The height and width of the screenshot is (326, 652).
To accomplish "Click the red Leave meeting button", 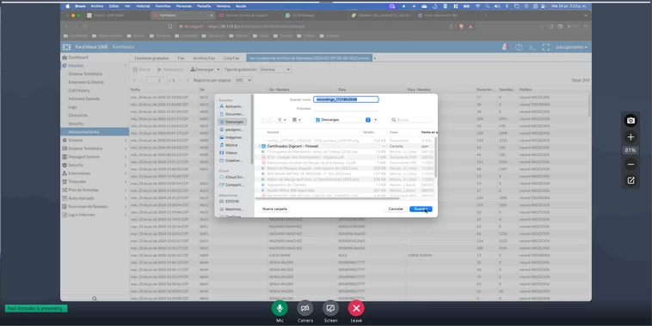I will 356,308.
